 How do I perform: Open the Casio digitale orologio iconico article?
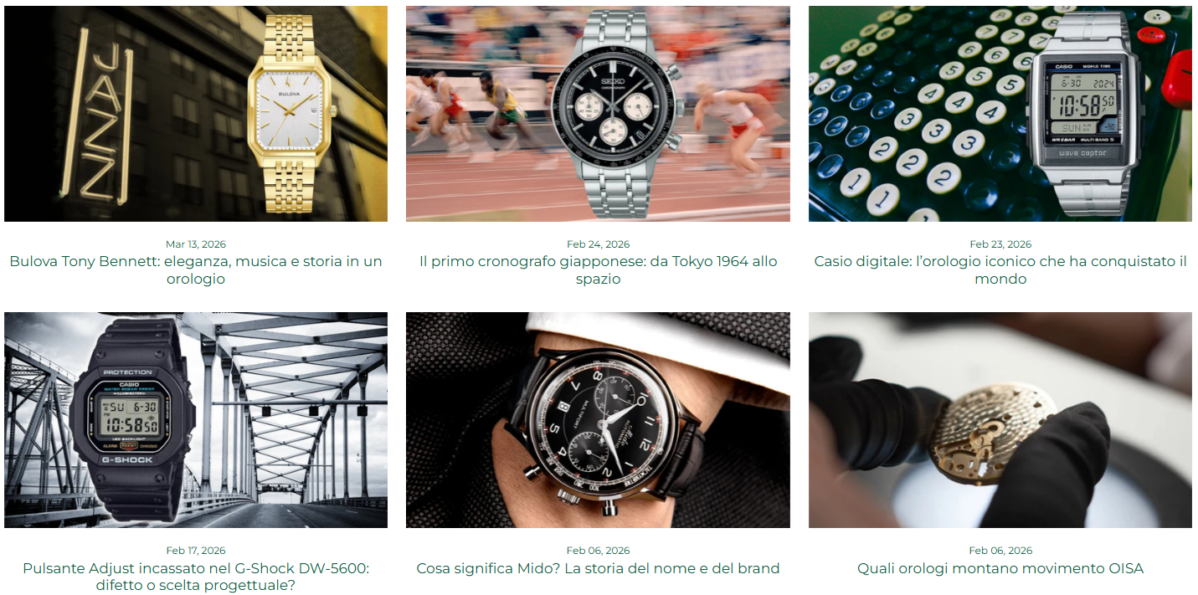pyautogui.click(x=1000, y=270)
